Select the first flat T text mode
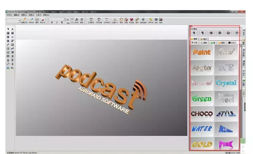This screenshot has height=154, width=253. [x=194, y=33]
